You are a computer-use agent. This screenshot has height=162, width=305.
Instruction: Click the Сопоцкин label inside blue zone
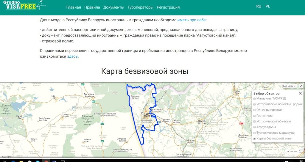click(x=136, y=97)
